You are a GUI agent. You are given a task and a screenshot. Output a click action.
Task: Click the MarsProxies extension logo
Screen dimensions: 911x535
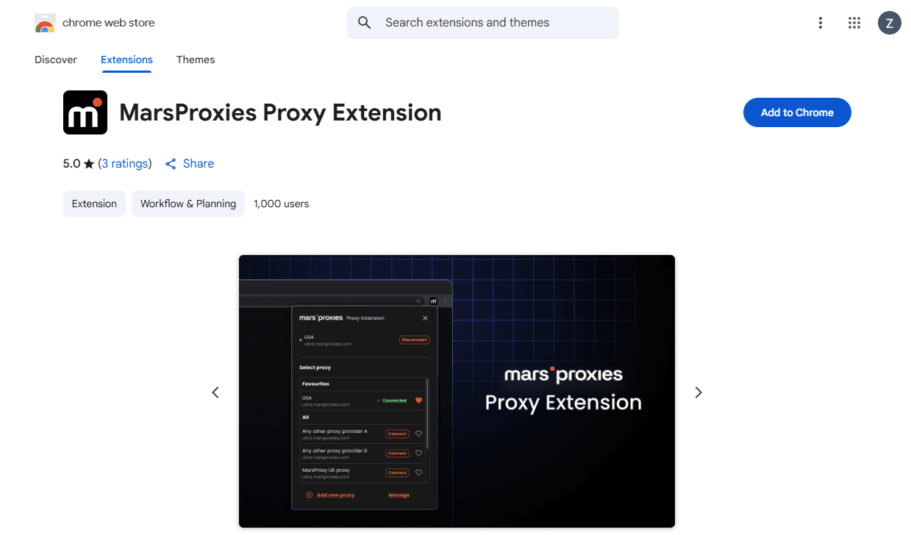tap(85, 112)
